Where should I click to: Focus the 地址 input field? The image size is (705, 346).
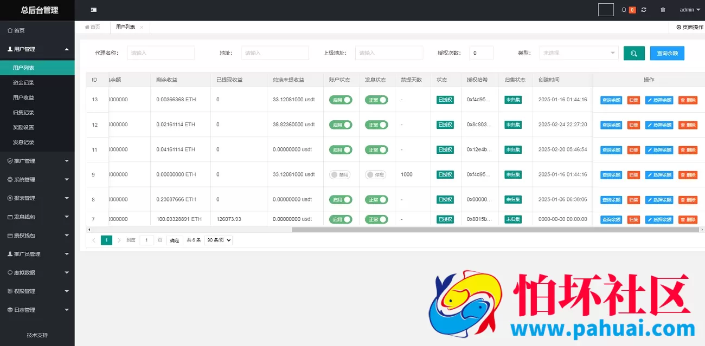pyautogui.click(x=275, y=53)
